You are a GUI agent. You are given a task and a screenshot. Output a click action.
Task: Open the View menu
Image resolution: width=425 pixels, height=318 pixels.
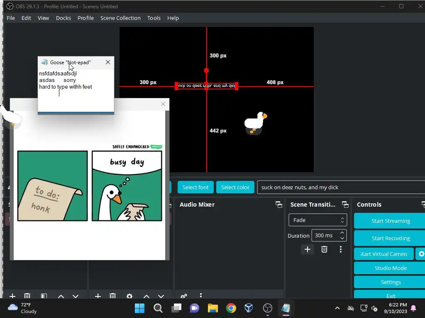pyautogui.click(x=43, y=18)
